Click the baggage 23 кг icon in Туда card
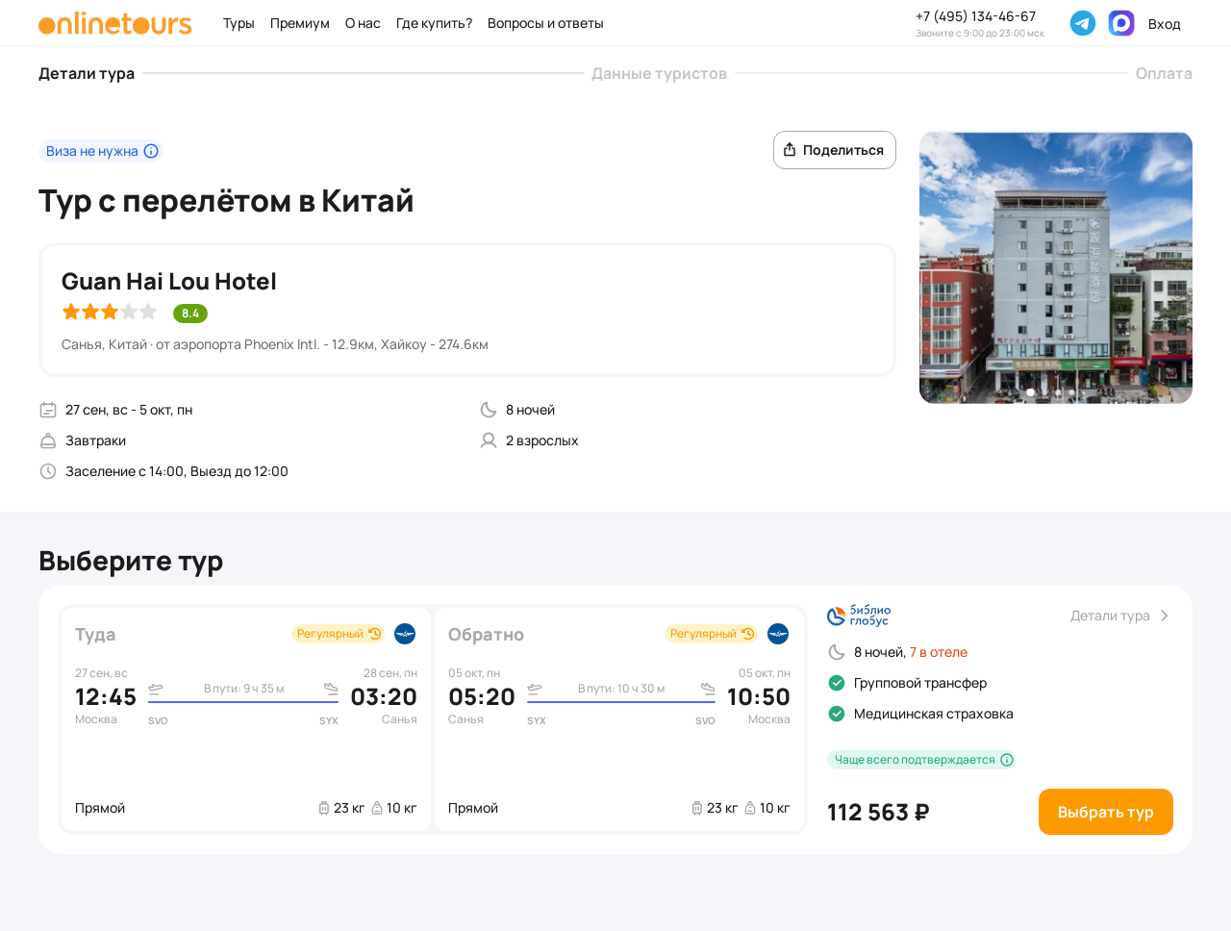The image size is (1231, 931). tap(324, 808)
